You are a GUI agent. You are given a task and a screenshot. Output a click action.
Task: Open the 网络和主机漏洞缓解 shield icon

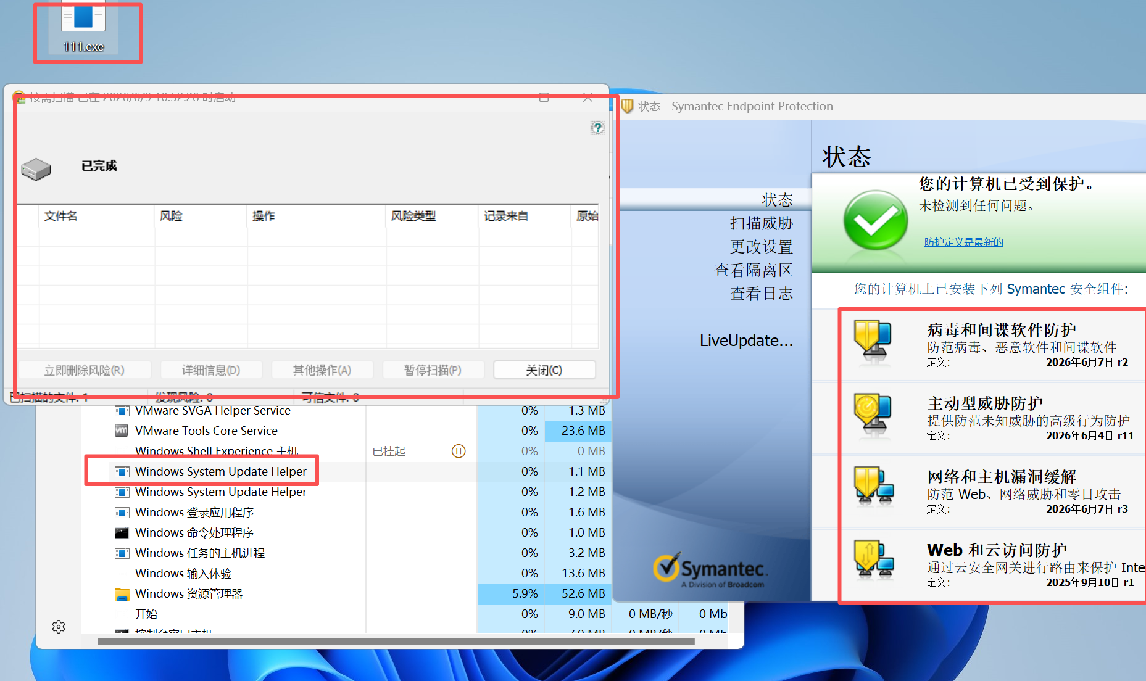[x=874, y=487]
